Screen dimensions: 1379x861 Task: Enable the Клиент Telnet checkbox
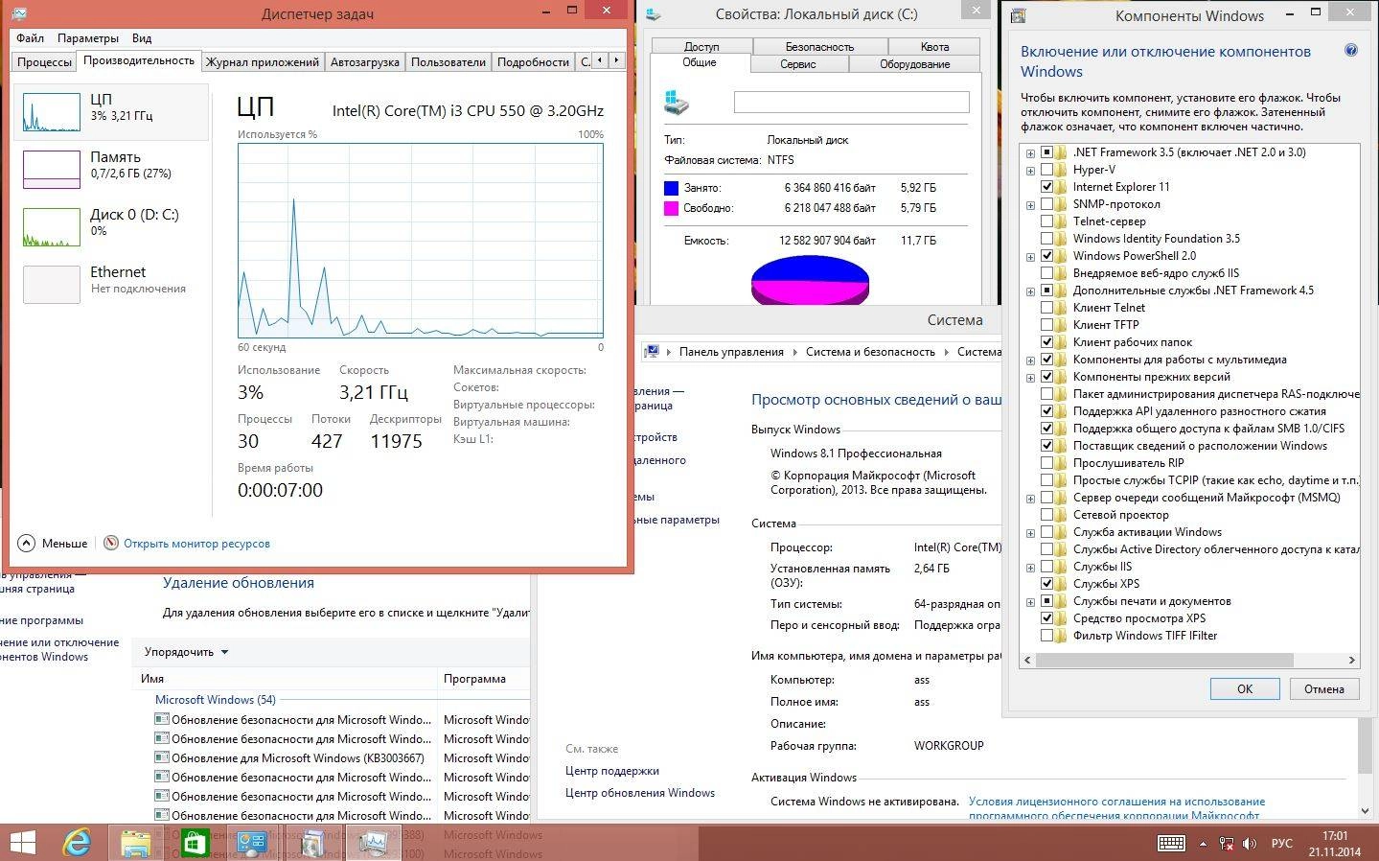tap(1046, 308)
